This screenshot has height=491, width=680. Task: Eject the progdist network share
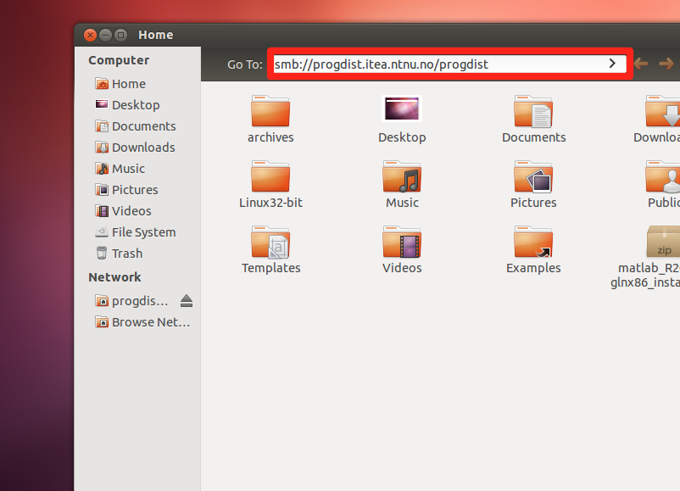pyautogui.click(x=187, y=300)
